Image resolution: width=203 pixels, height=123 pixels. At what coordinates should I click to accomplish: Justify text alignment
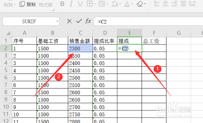tap(183, 3)
